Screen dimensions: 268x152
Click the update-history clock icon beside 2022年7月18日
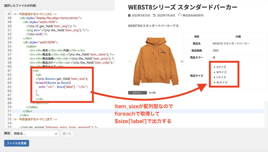154,15
